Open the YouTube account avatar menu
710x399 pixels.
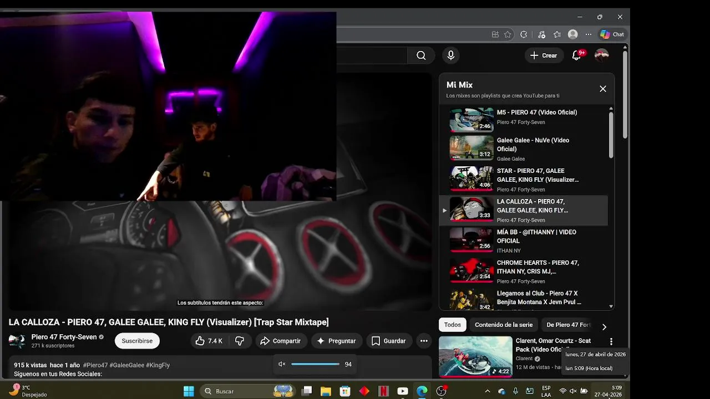coord(602,55)
